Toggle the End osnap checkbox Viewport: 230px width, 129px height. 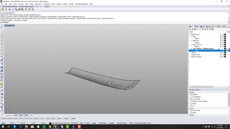[x=2, y=119]
